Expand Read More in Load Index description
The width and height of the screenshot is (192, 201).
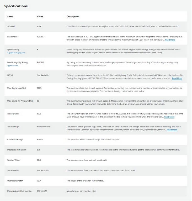170,40
